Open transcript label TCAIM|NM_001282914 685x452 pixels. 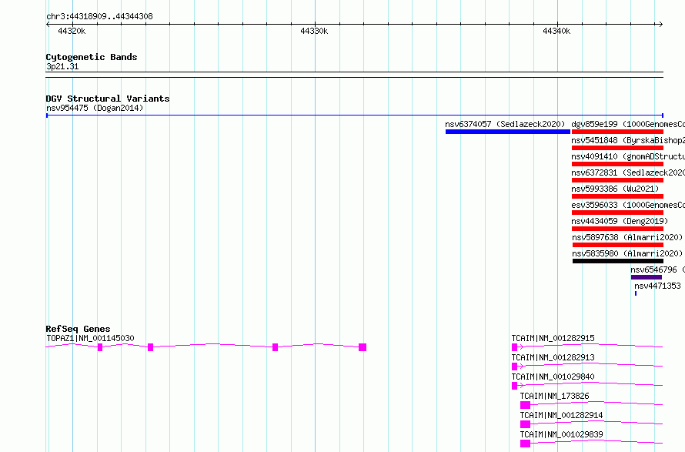coord(561,415)
